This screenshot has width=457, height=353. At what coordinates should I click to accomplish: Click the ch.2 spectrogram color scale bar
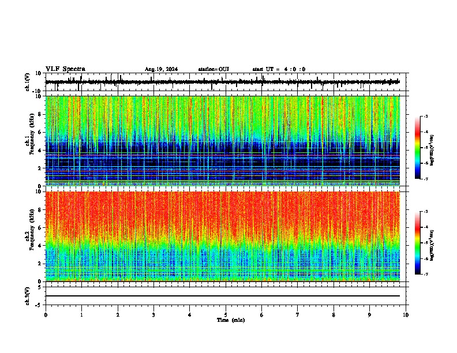pos(417,243)
